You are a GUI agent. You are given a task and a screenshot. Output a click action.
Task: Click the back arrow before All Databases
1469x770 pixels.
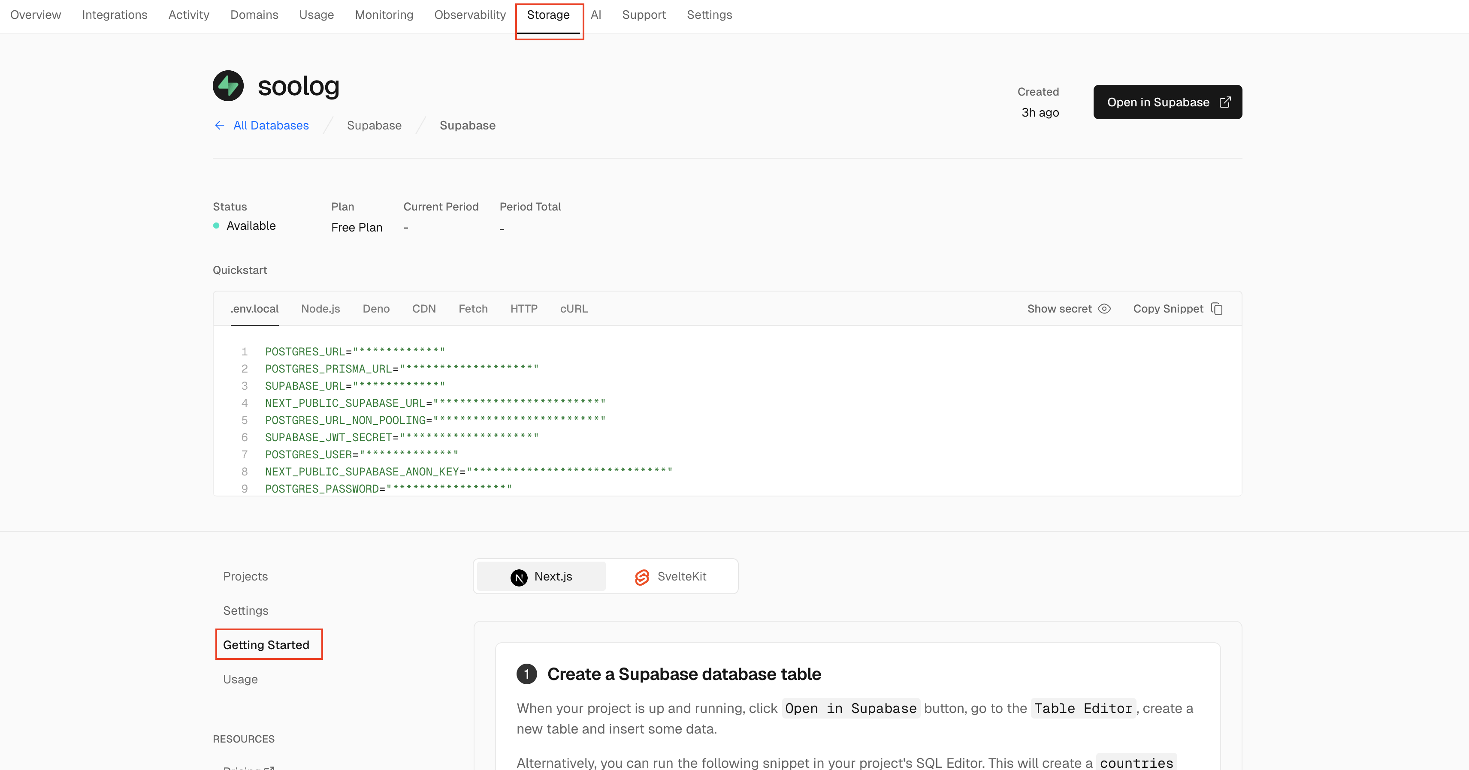pyautogui.click(x=220, y=125)
